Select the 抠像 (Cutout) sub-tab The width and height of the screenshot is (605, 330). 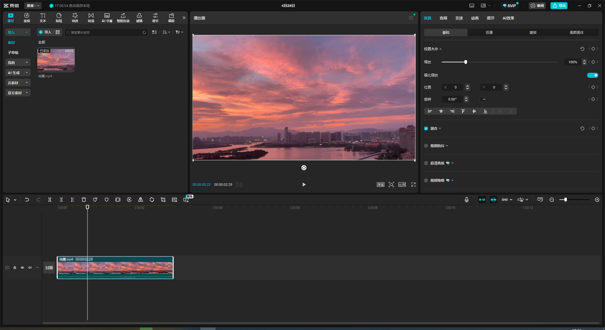[489, 32]
